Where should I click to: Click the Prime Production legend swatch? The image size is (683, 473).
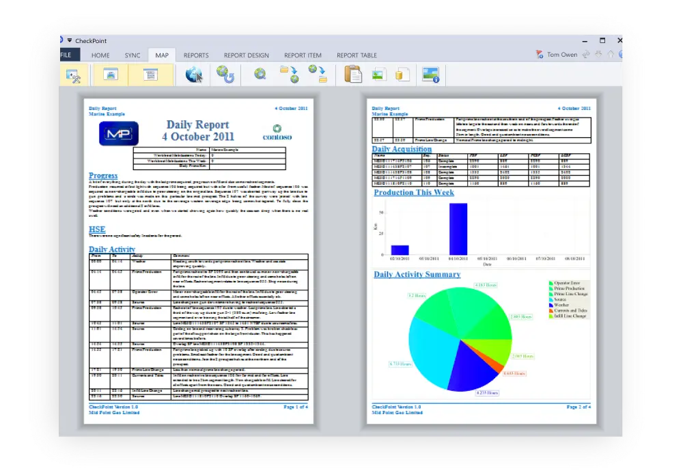pyautogui.click(x=551, y=288)
